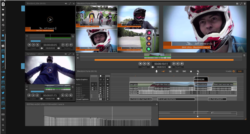Open the history clock icon in sidebar
Viewport: 250px width, 134px height.
pyautogui.click(x=3, y=25)
